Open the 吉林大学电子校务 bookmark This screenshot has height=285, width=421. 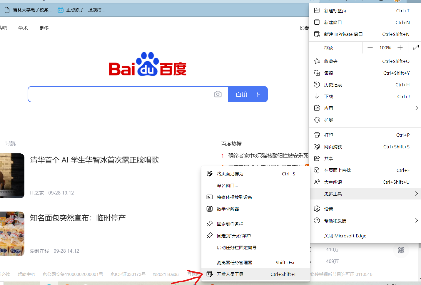pos(29,10)
